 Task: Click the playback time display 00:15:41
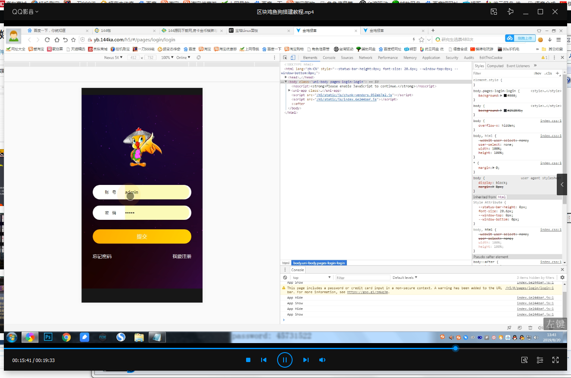coord(21,360)
